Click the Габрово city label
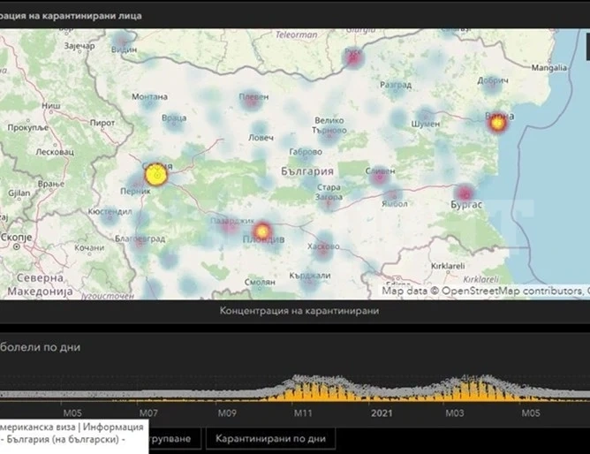Viewport: 590px width, 454px height. (x=306, y=152)
